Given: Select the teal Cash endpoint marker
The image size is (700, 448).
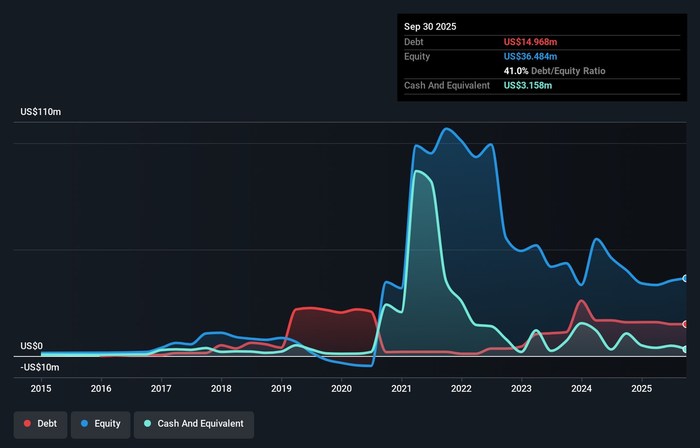Looking at the screenshot, I should tap(685, 349).
